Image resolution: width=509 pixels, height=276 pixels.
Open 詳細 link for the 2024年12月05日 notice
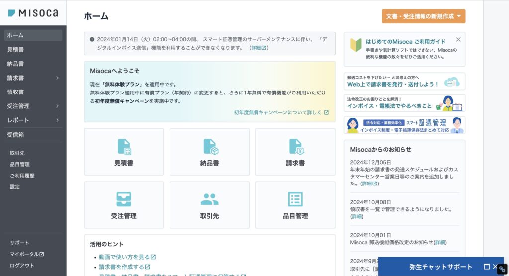coord(369,184)
